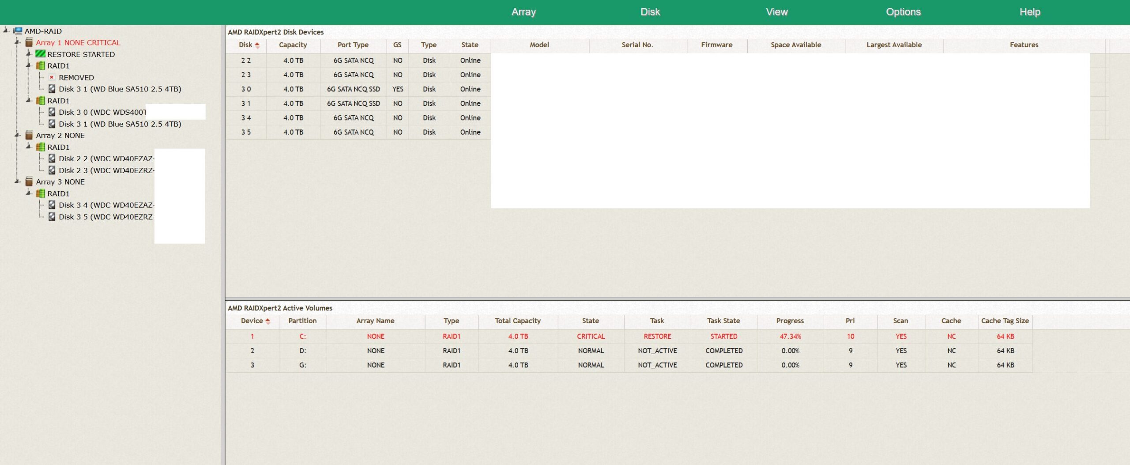Sort disk devices by Capacity column

pyautogui.click(x=293, y=45)
